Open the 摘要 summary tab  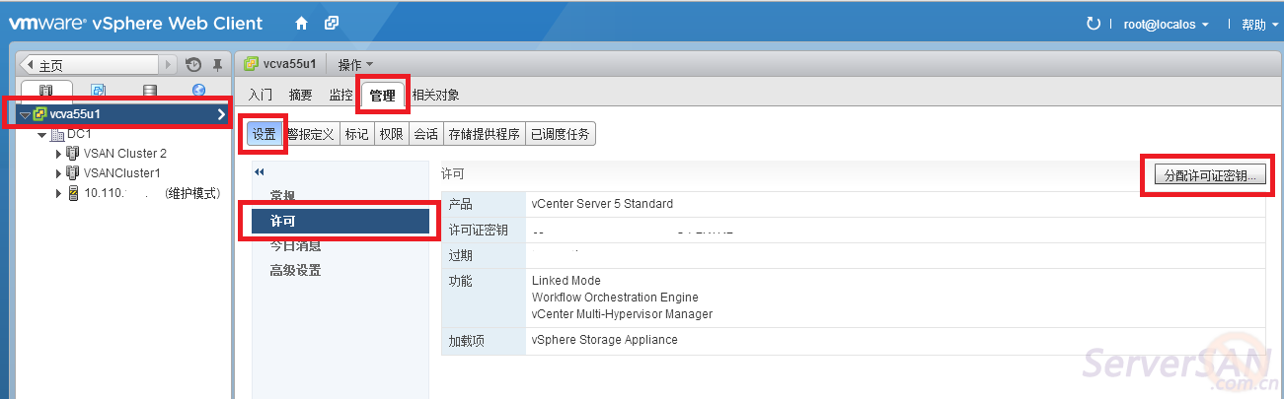[x=300, y=96]
